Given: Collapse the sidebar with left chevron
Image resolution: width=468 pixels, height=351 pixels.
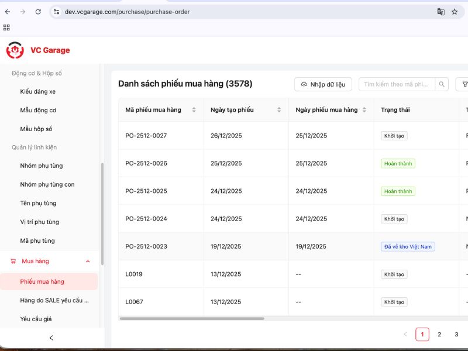Looking at the screenshot, I should 51,338.
